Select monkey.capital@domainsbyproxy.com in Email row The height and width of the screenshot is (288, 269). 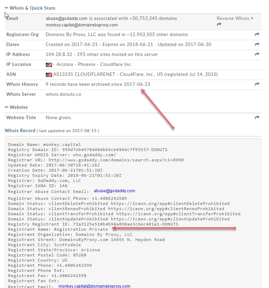click(82, 25)
